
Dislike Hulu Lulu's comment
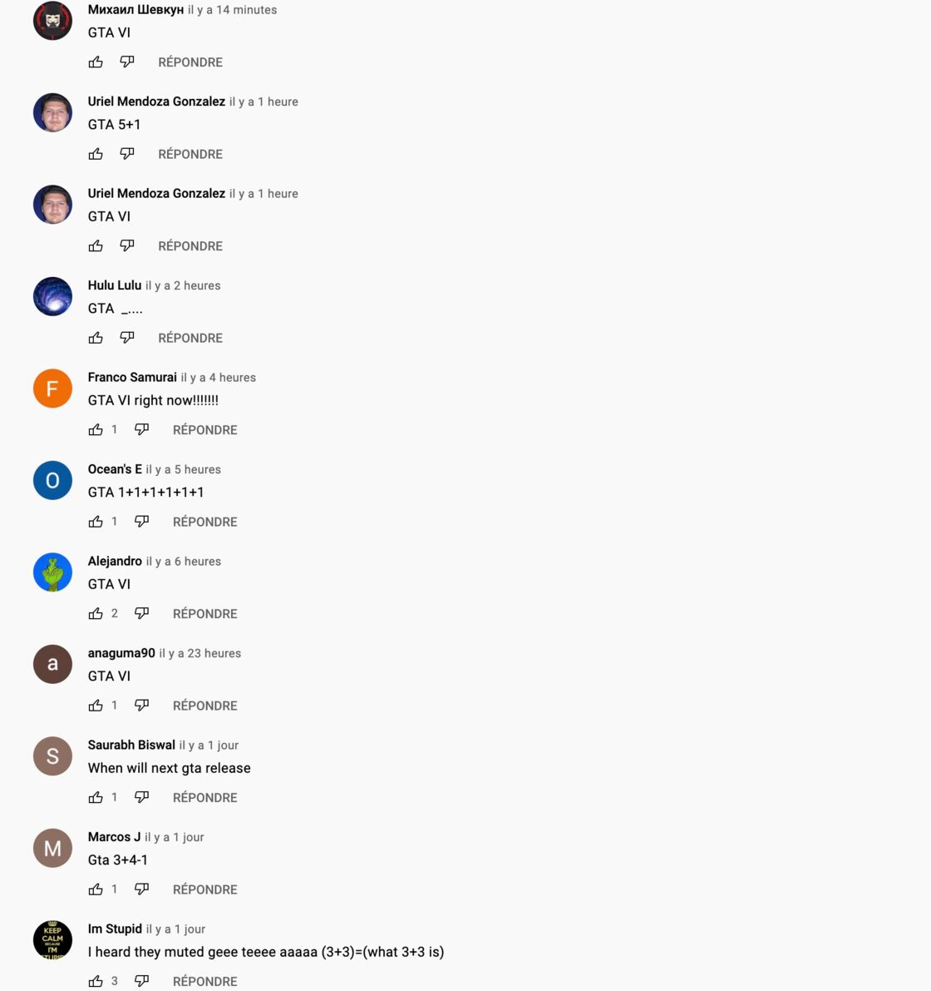click(127, 338)
